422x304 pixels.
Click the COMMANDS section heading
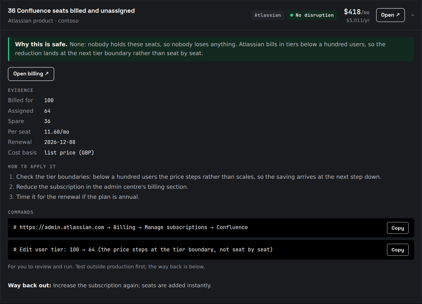(x=21, y=212)
